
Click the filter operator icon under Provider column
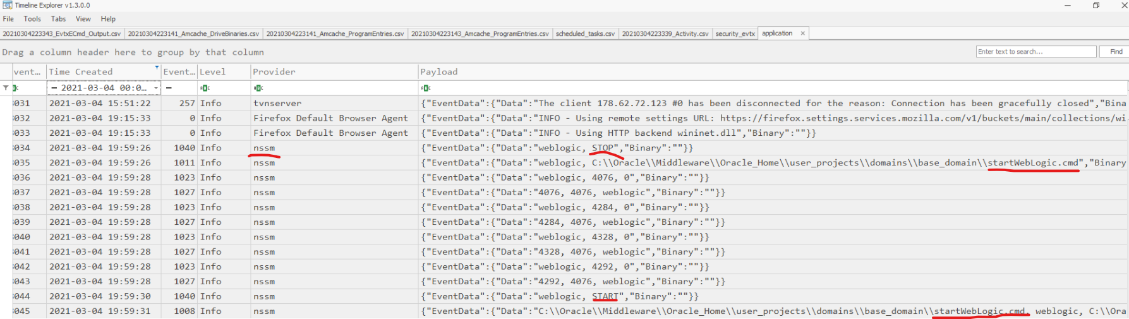258,88
